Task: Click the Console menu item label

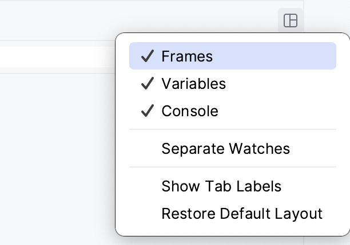Action: (x=190, y=111)
